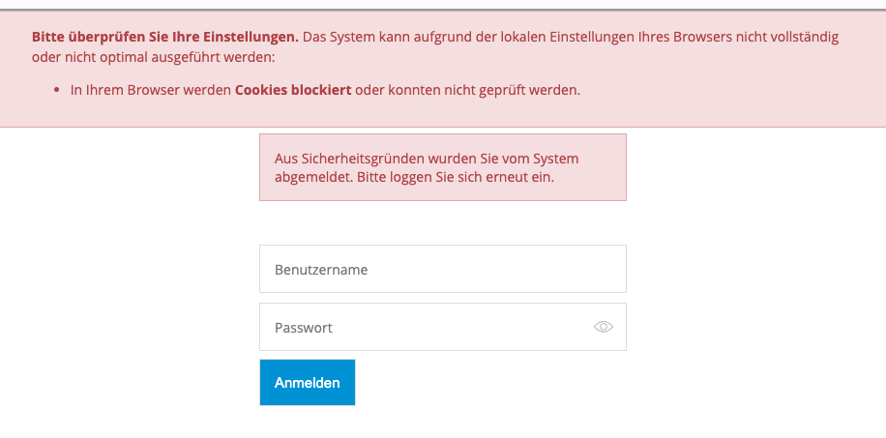
Task: Click the 'In Ihrem Browser werden' text
Action: tap(151, 90)
